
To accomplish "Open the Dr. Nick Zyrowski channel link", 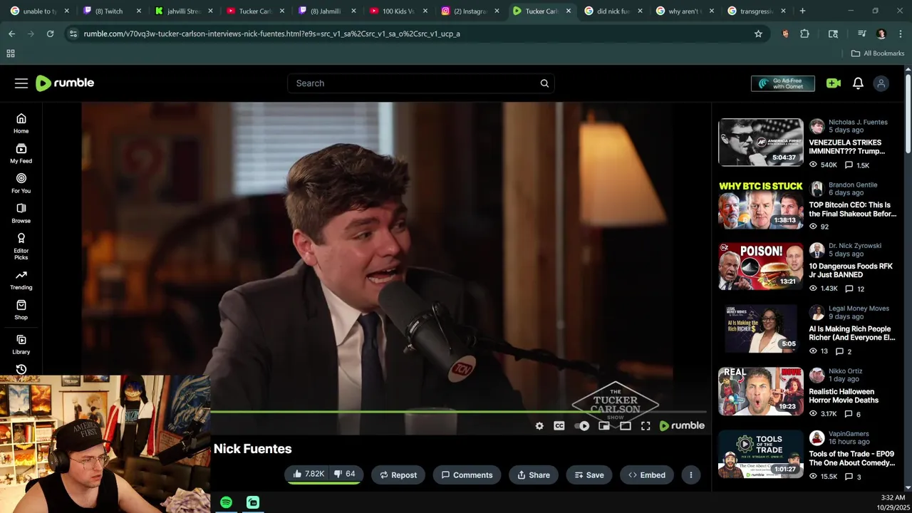I will point(854,246).
